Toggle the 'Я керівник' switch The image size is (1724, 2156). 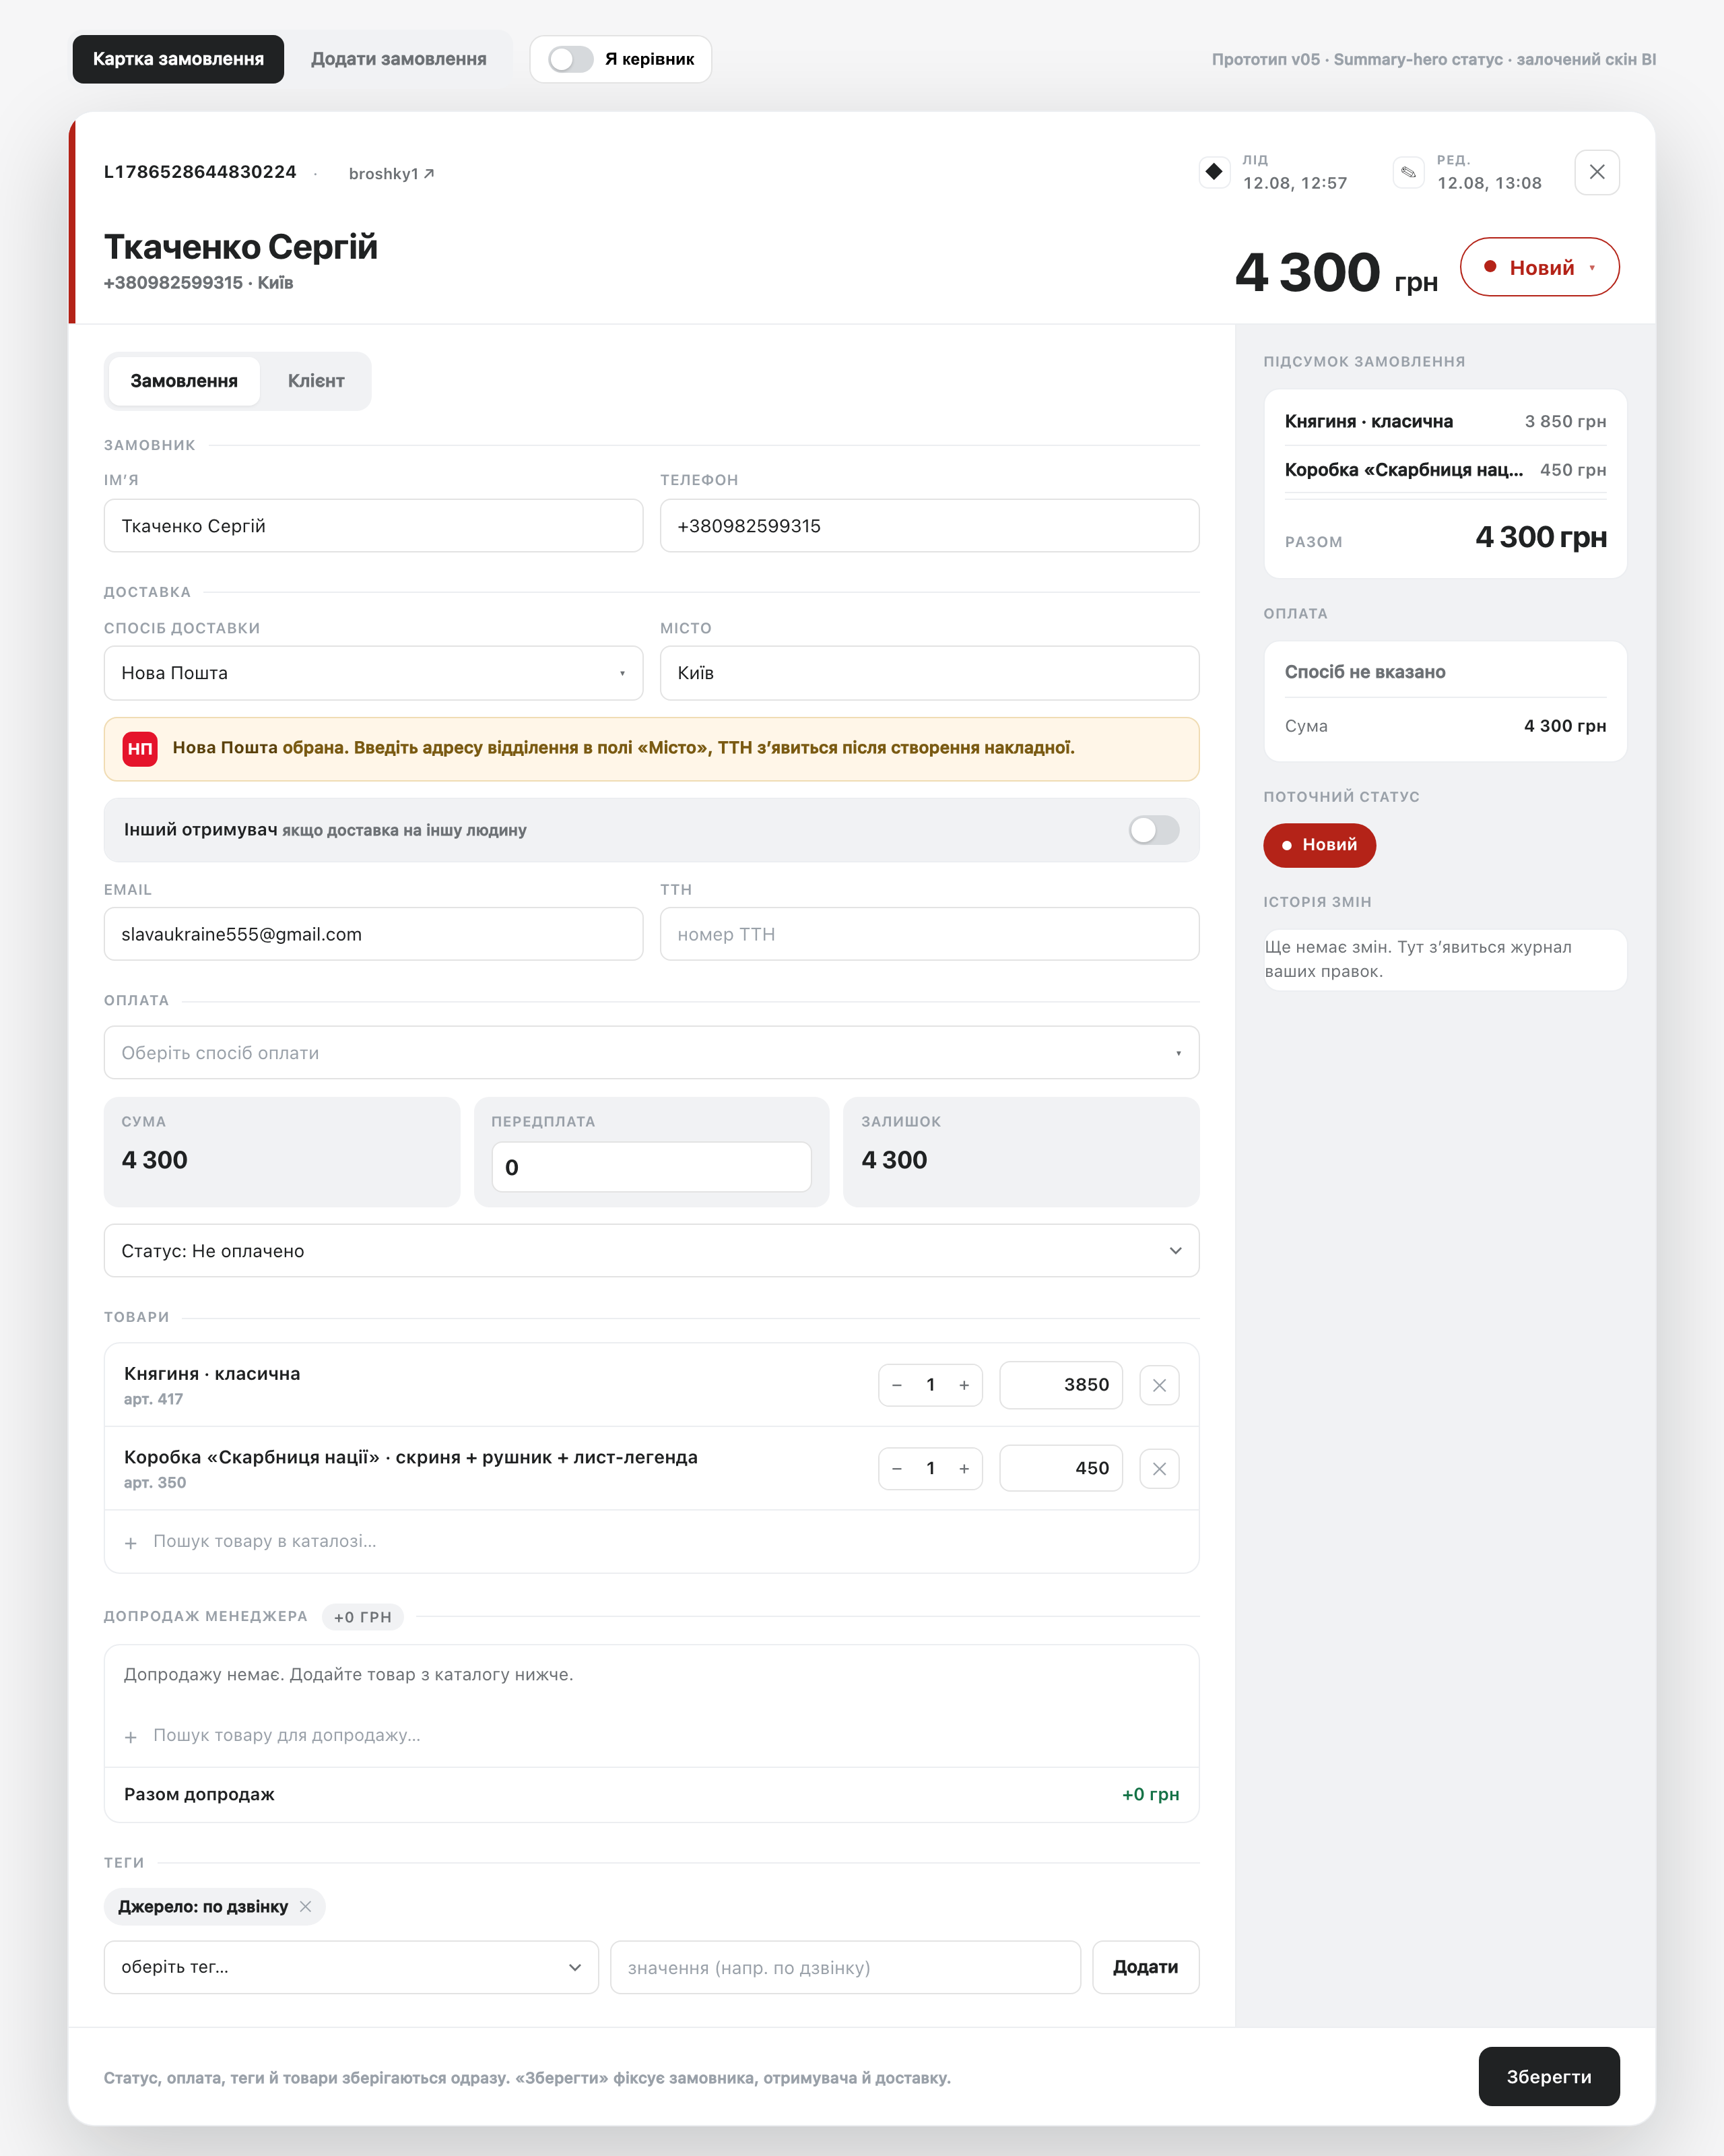(x=570, y=59)
